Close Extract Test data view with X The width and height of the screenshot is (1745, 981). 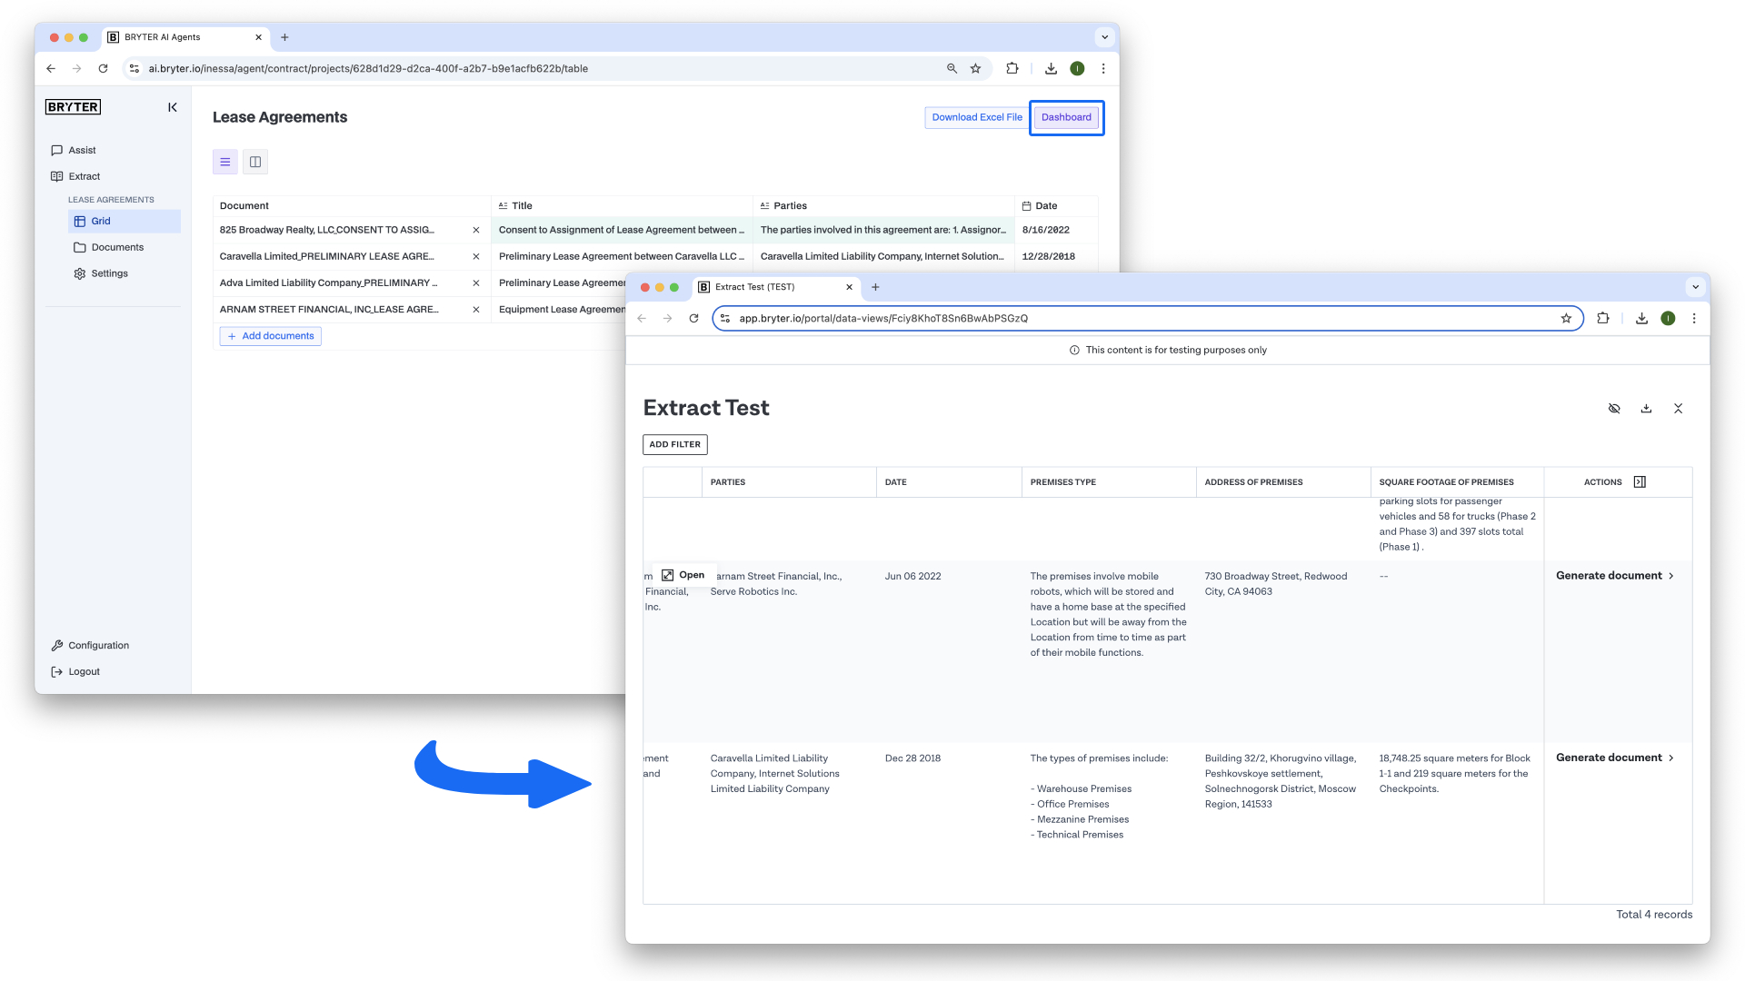tap(1678, 409)
